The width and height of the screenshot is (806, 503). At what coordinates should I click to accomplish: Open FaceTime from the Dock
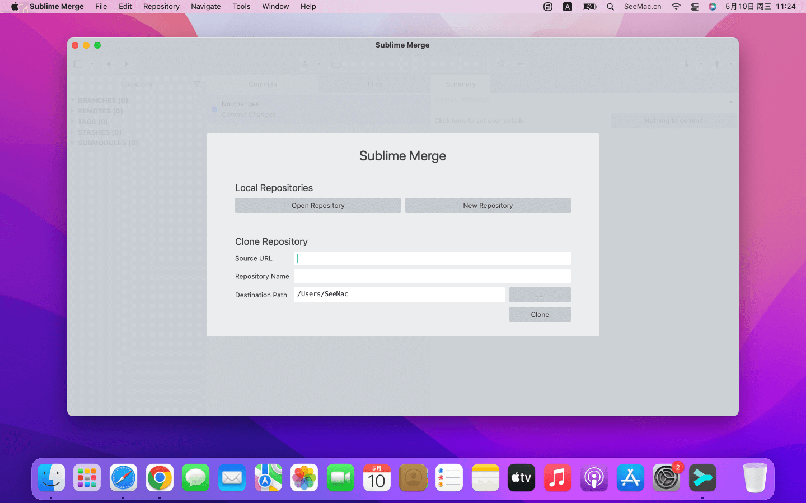pos(340,478)
